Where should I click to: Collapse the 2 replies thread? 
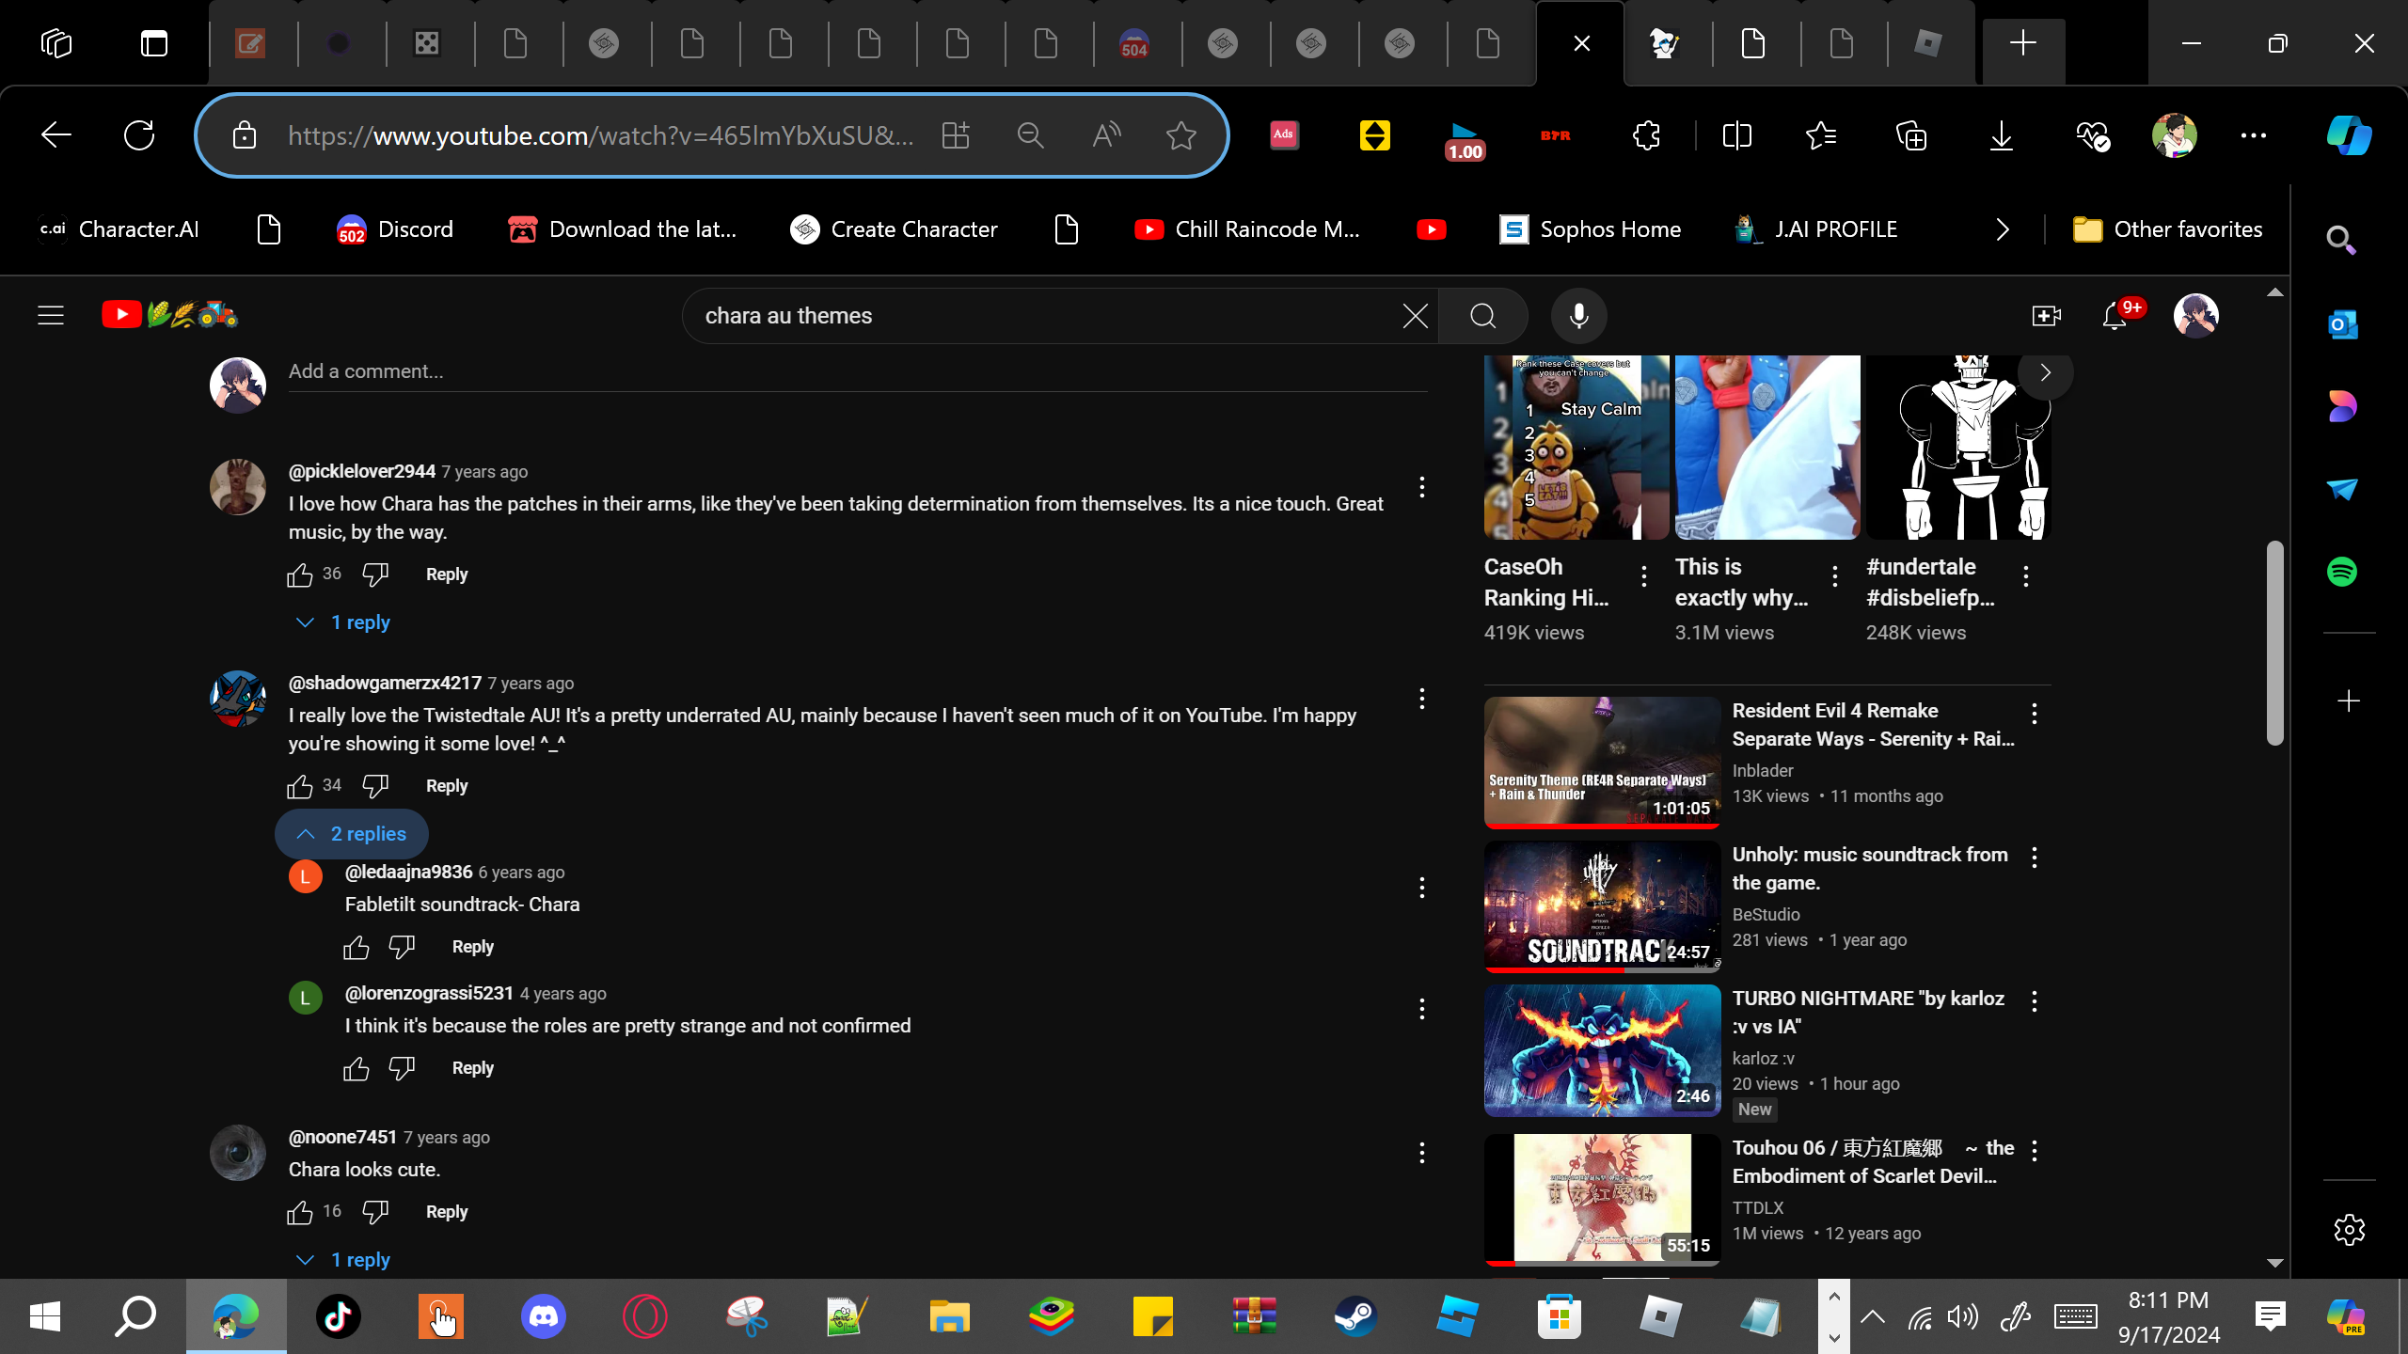(x=352, y=834)
